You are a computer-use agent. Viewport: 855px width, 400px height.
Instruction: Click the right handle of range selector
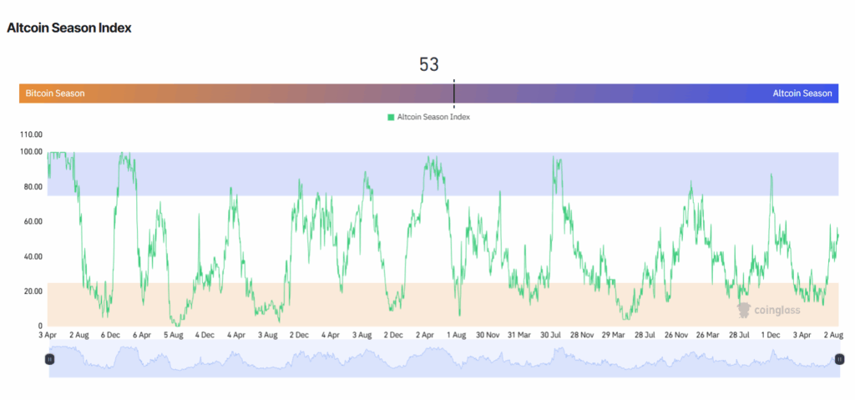point(837,359)
